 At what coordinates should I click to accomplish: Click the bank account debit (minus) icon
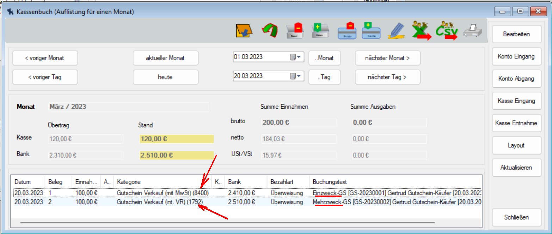[347, 31]
